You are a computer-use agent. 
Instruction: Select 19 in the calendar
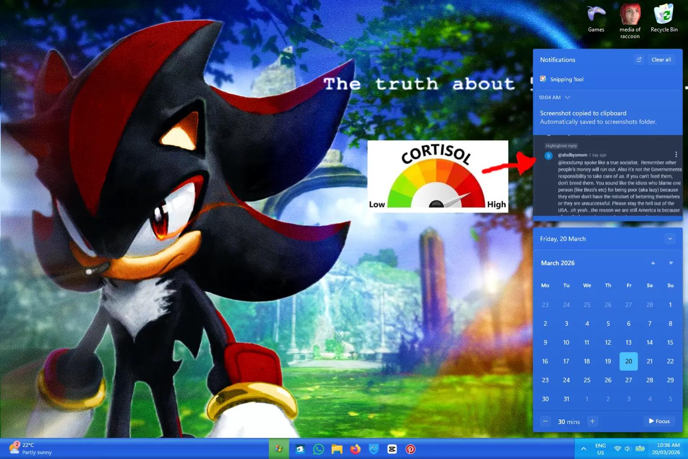pyautogui.click(x=608, y=361)
